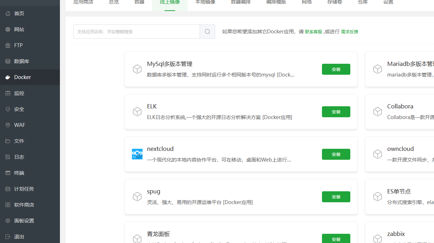The image size is (434, 243).
Task: Click the ES单节点 title text
Action: pos(399,191)
